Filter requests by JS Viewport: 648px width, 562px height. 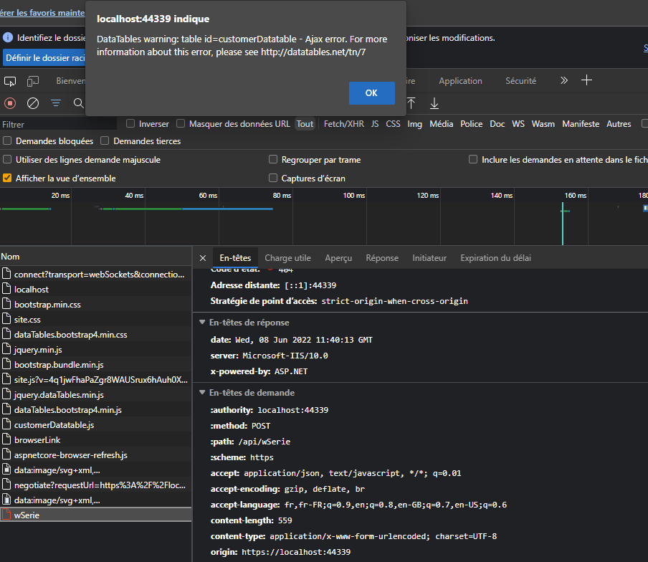375,124
